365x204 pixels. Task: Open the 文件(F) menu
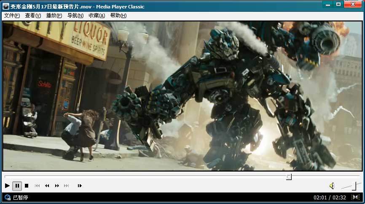click(x=12, y=16)
